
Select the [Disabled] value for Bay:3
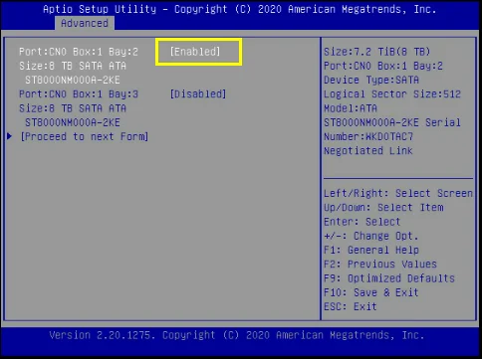(x=198, y=94)
